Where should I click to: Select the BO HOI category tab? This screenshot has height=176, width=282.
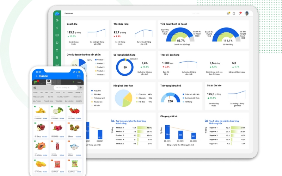(x=50, y=97)
